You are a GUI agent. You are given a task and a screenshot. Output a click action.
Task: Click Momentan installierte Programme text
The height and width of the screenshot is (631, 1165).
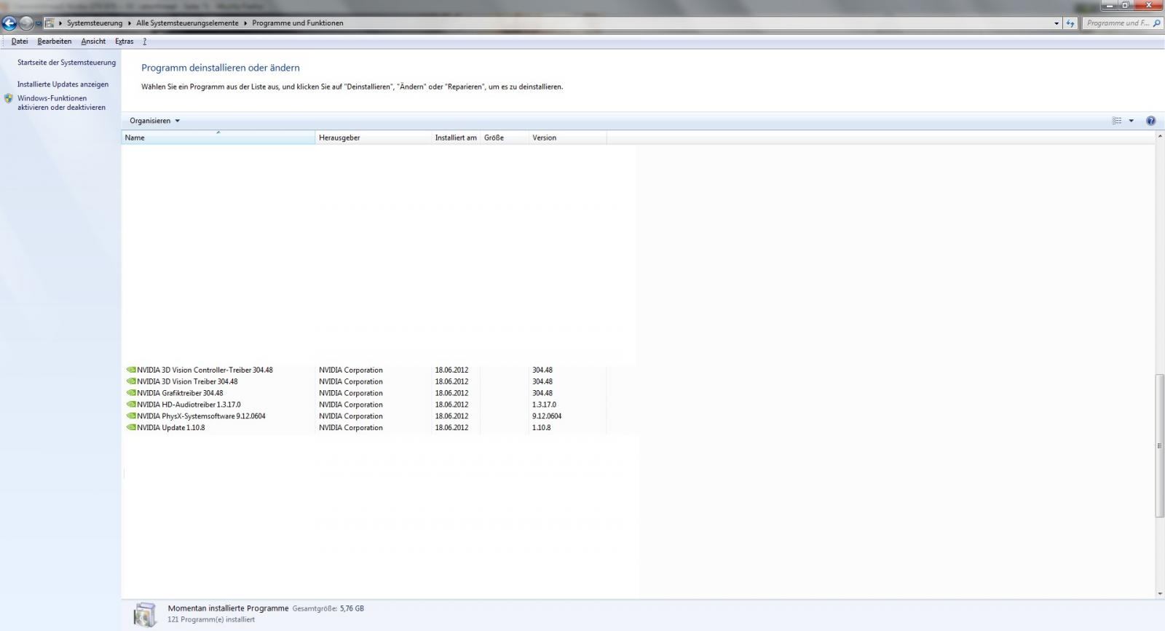tap(228, 608)
